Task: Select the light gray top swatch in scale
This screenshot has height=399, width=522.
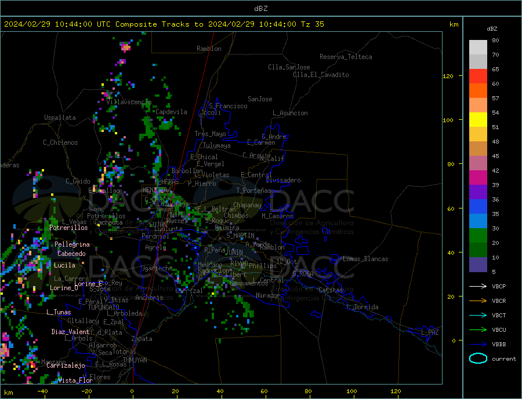Action: click(x=478, y=47)
